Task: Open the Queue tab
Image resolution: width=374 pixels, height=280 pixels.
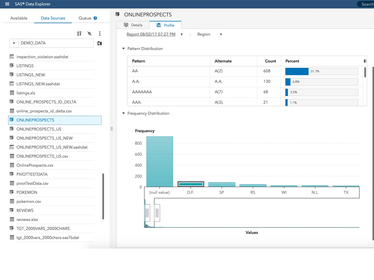Action: pyautogui.click(x=85, y=18)
